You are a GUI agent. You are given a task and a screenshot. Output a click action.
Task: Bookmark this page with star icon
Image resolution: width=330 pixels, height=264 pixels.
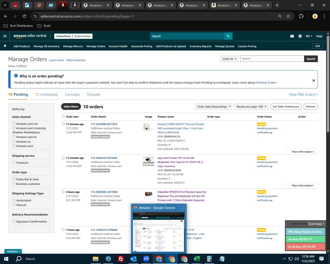click(288, 16)
